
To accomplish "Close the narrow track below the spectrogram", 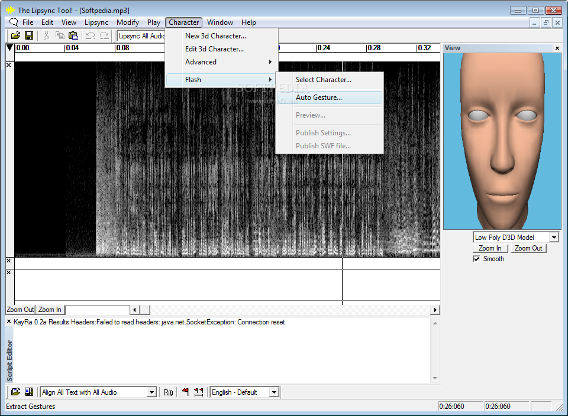I will pos(9,261).
